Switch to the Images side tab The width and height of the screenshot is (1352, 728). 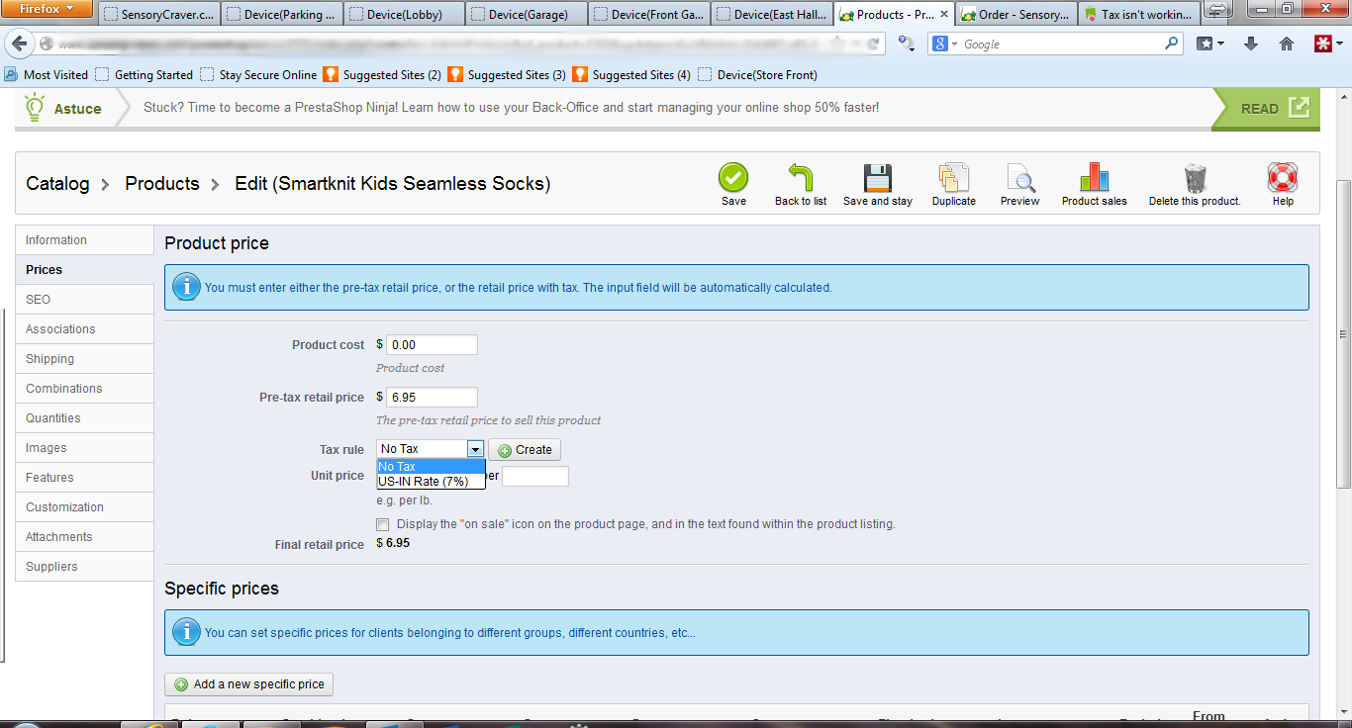(84, 448)
